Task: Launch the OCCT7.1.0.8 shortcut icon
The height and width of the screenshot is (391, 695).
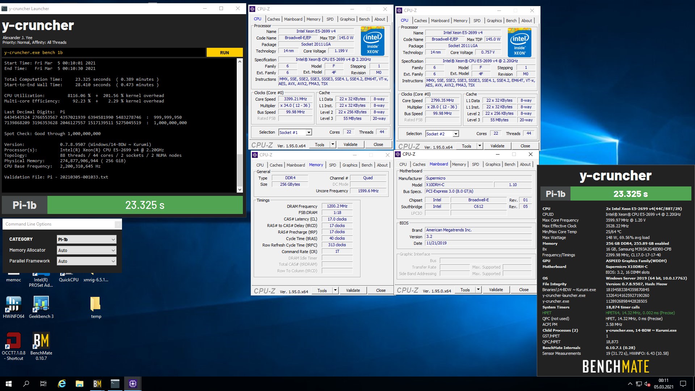Action: pos(13,346)
